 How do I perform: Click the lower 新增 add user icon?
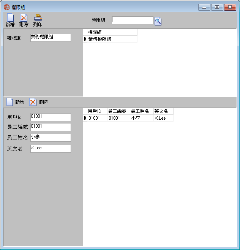(9, 102)
